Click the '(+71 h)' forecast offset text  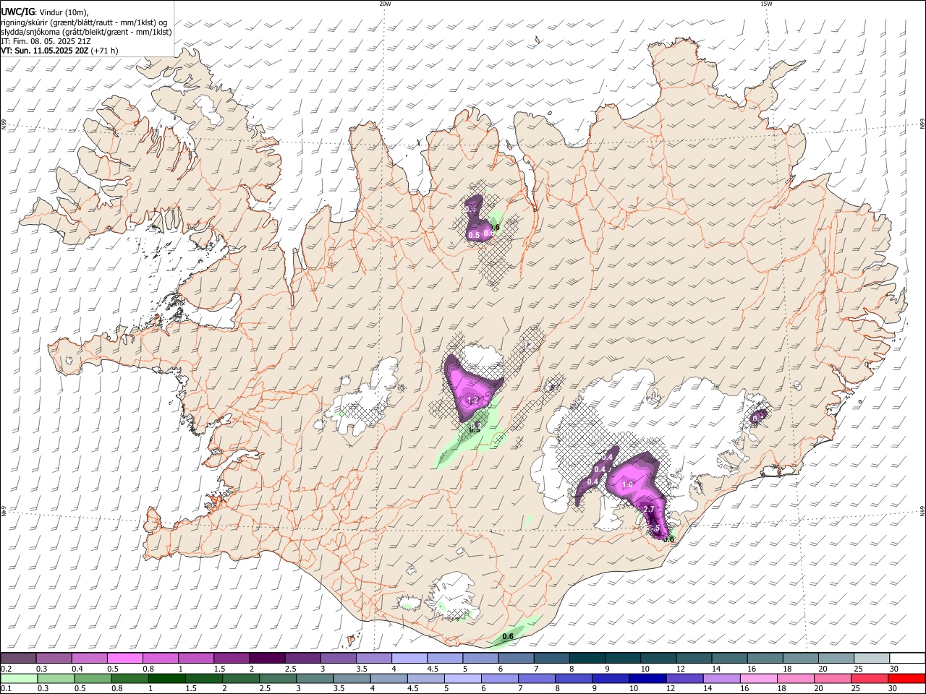tap(104, 51)
